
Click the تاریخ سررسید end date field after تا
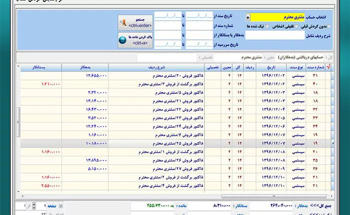click(x=168, y=44)
